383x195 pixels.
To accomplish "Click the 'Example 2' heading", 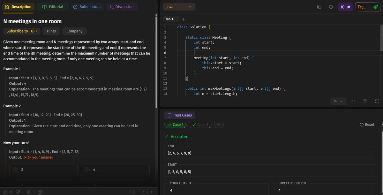I will pos(12,106).
